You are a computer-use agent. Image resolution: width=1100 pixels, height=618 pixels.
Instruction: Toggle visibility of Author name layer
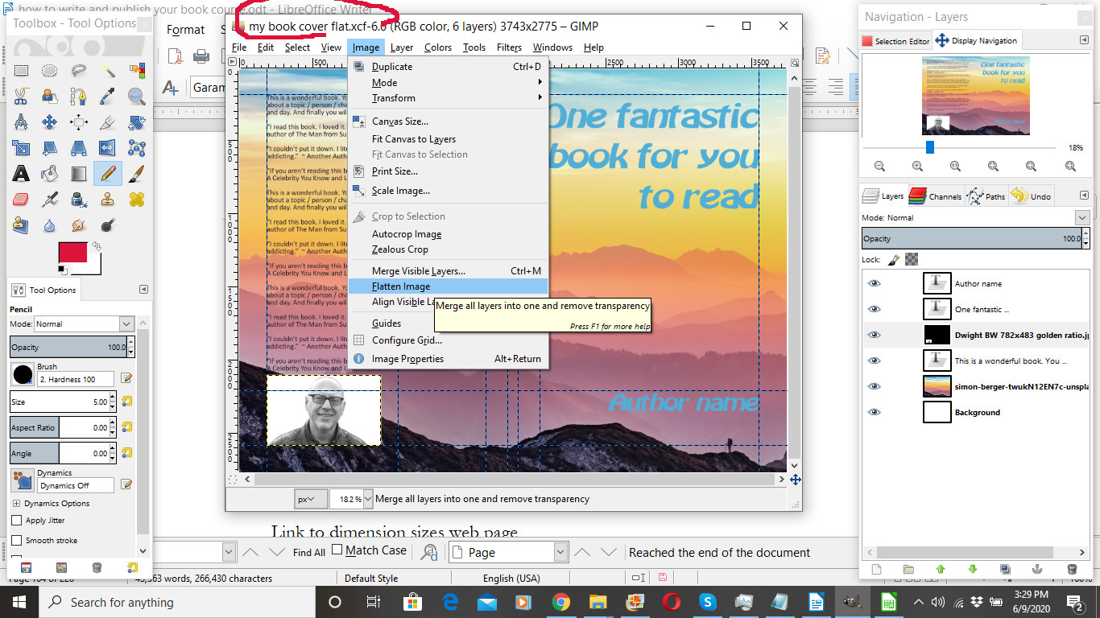point(874,284)
